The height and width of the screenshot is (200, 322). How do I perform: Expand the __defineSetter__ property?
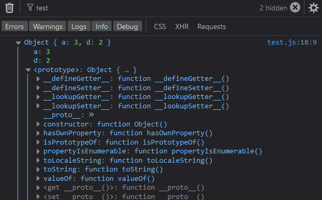[38, 88]
